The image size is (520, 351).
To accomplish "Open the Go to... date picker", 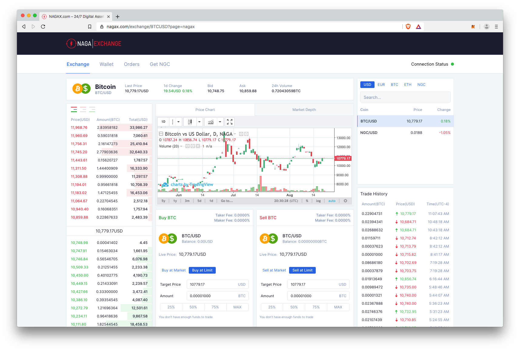I will click(x=227, y=201).
